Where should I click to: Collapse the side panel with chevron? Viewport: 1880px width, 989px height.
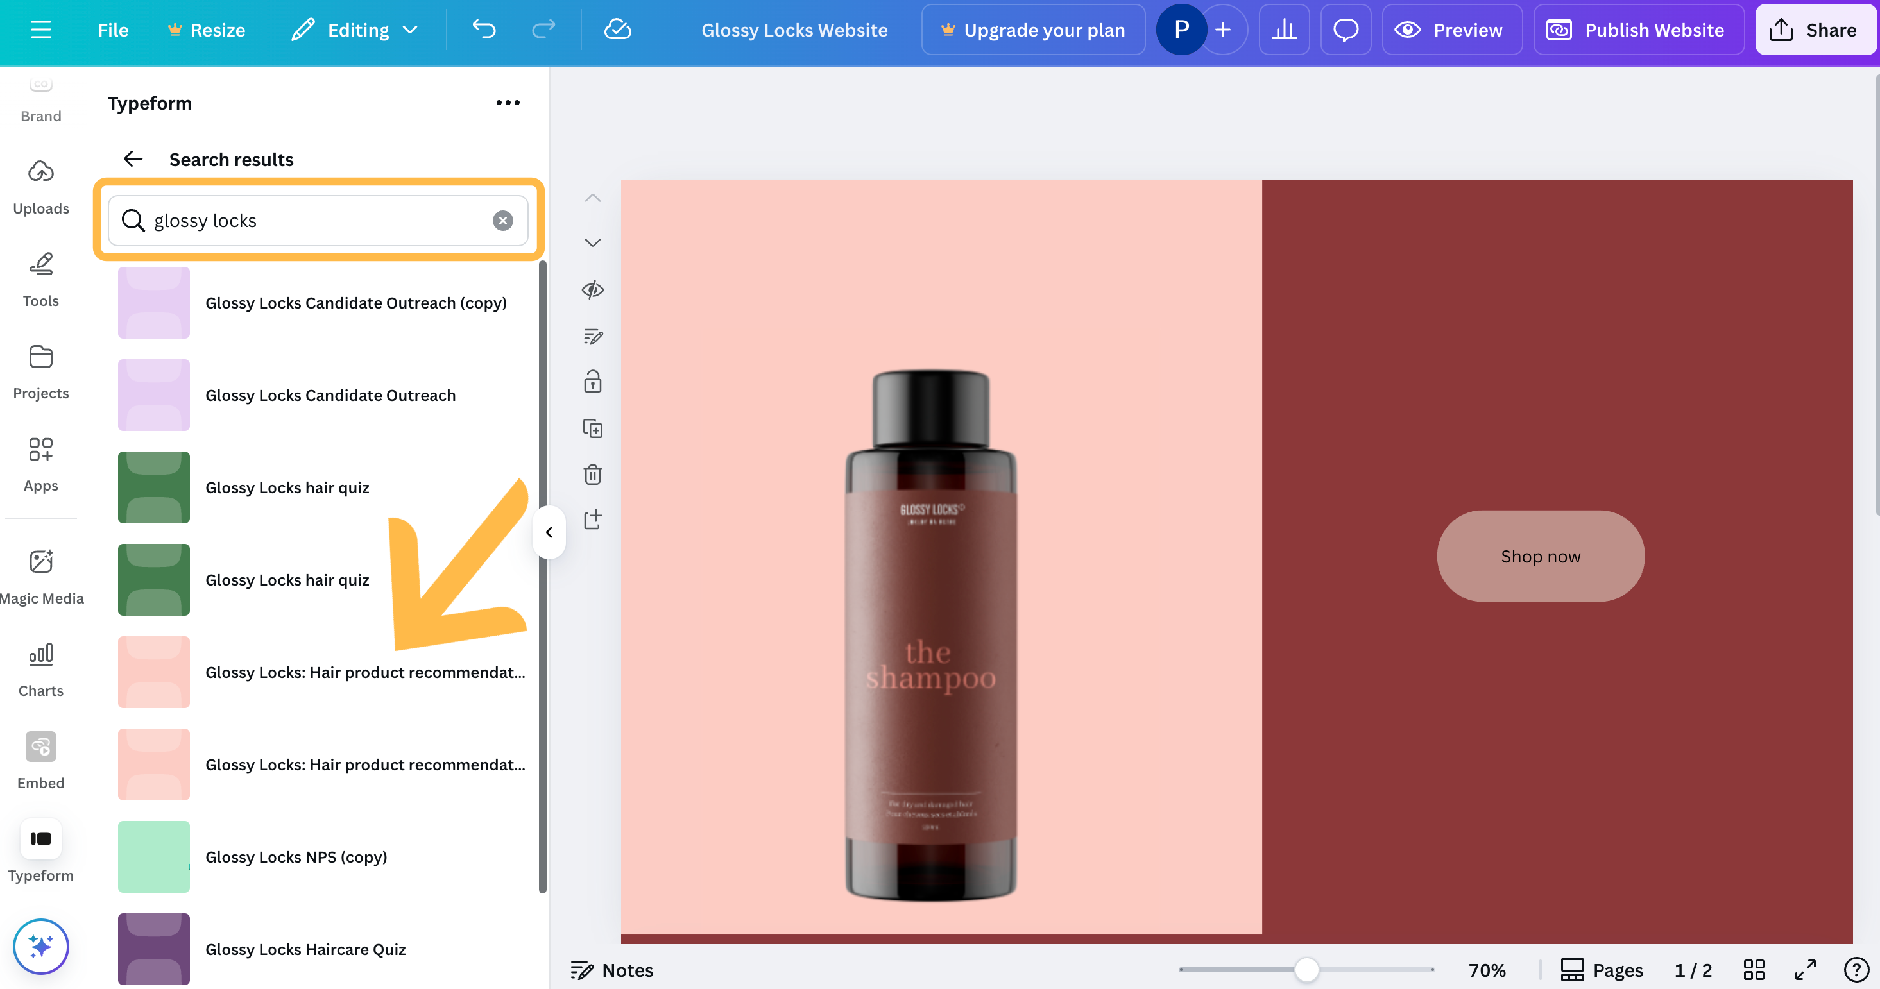[549, 532]
